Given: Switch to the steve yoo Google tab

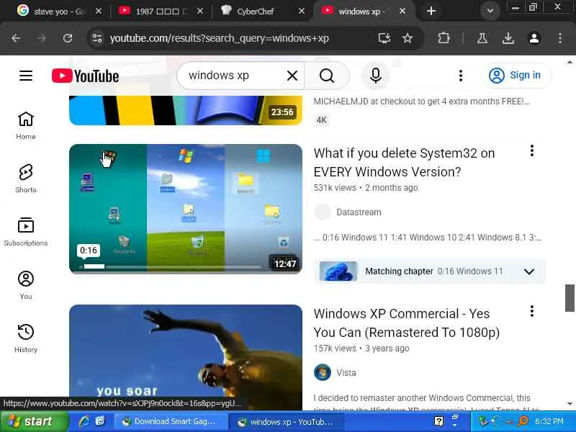Looking at the screenshot, I should [59, 12].
